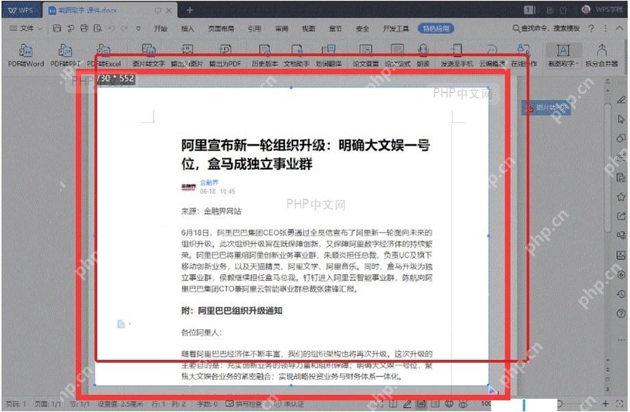Open the more options vertical dots menu

point(605,28)
